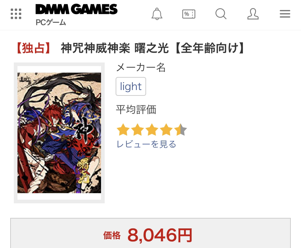Click the light maker tag button
Viewport: 301px width, 248px height.
131,86
